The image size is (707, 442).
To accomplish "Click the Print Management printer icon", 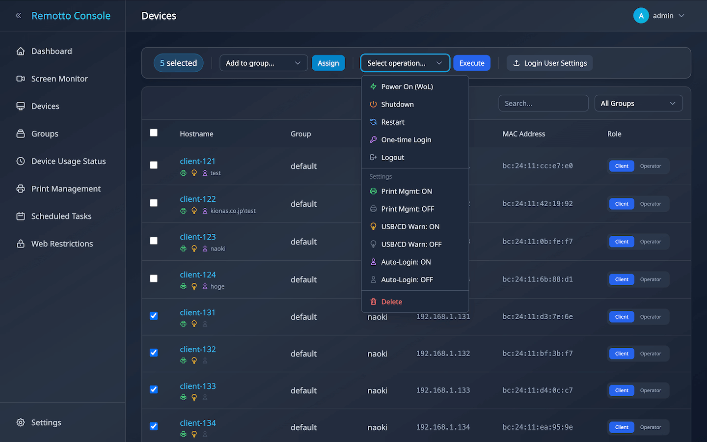I will coord(21,189).
